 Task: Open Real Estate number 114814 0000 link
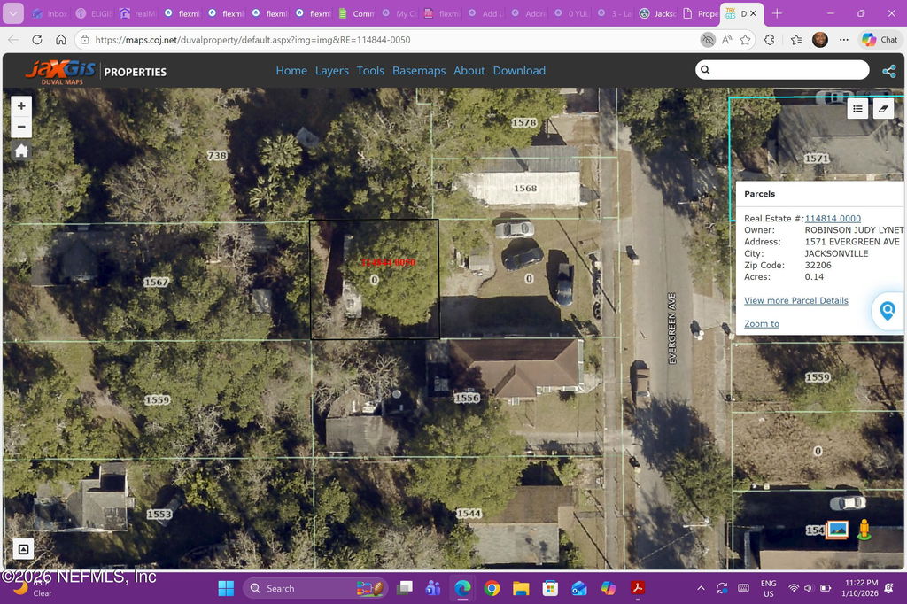[832, 219]
